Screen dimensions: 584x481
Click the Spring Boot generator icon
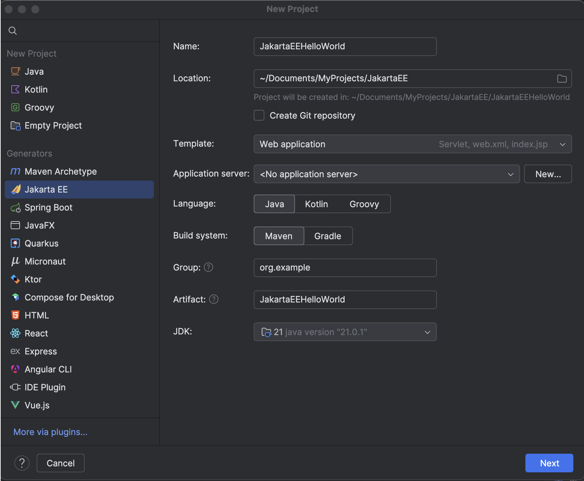pyautogui.click(x=15, y=208)
